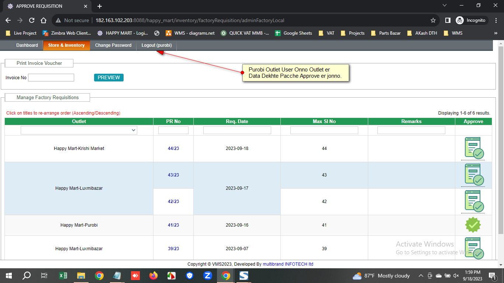Click the PR No filter box
The image size is (504, 283).
[173, 130]
